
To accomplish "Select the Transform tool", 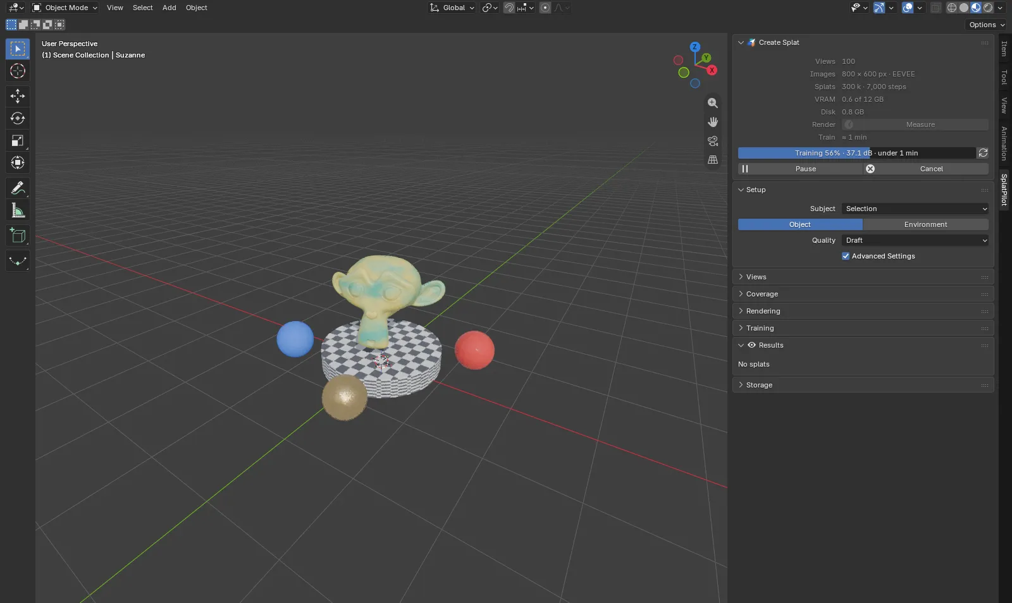I will click(x=18, y=162).
